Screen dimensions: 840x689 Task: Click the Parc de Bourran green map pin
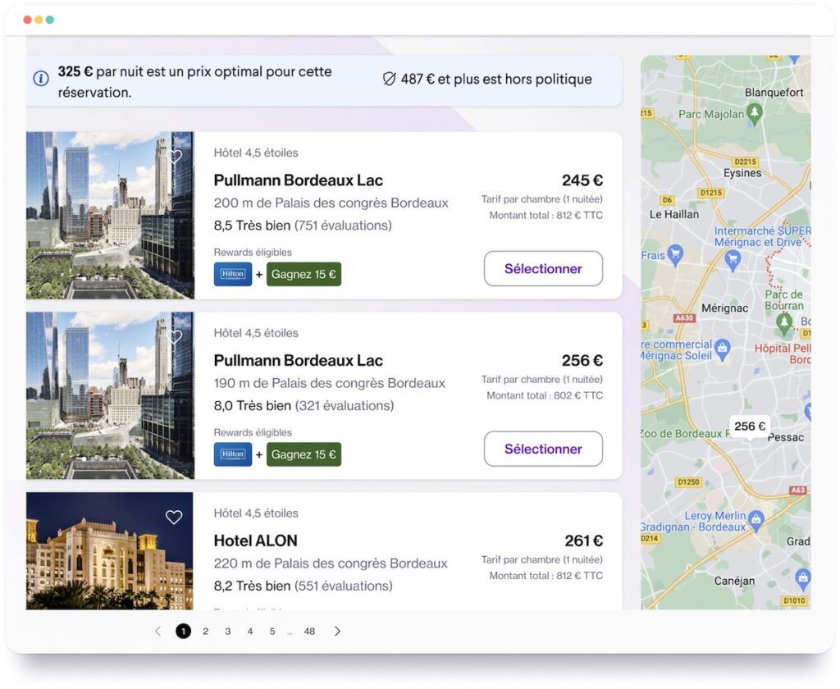[784, 322]
